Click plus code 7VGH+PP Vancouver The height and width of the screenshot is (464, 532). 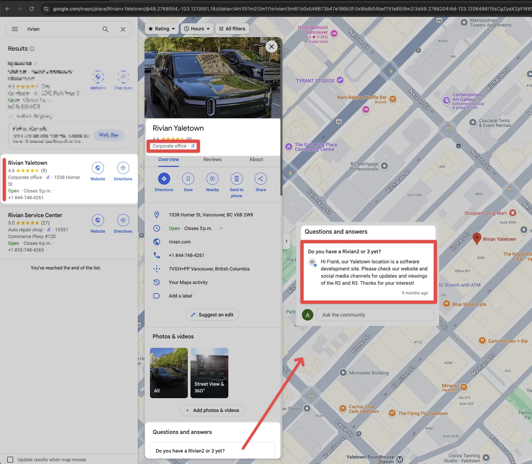tap(209, 269)
